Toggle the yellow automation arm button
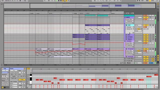Image resolution: width=160 pixels, height=90 pixels. [66, 1]
